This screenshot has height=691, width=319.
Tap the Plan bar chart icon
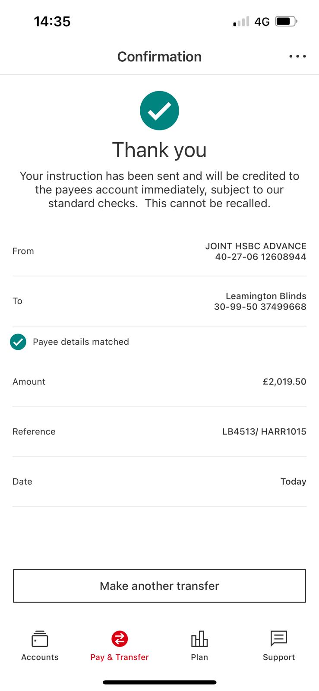pyautogui.click(x=199, y=639)
